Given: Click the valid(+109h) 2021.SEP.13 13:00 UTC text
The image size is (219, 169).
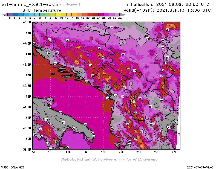Looking at the screenshot, I should tap(167, 10).
